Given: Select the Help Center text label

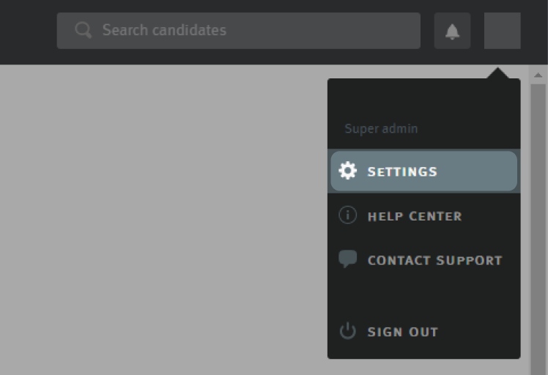Looking at the screenshot, I should pos(414,216).
